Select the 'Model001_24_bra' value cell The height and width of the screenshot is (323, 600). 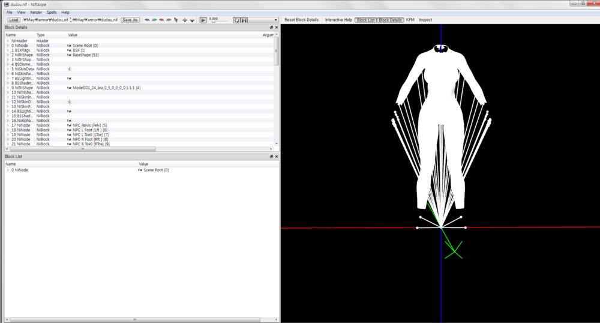[x=106, y=88]
